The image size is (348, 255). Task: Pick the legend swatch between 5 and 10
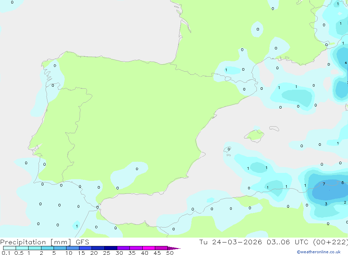pos(60,248)
